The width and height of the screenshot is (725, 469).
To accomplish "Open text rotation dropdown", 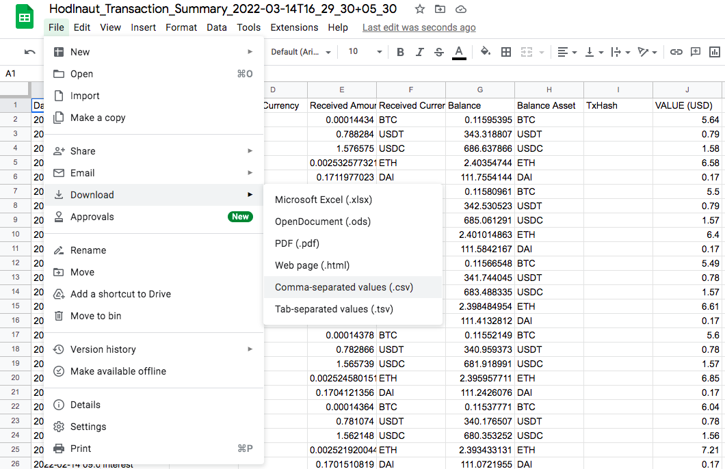I will [647, 52].
